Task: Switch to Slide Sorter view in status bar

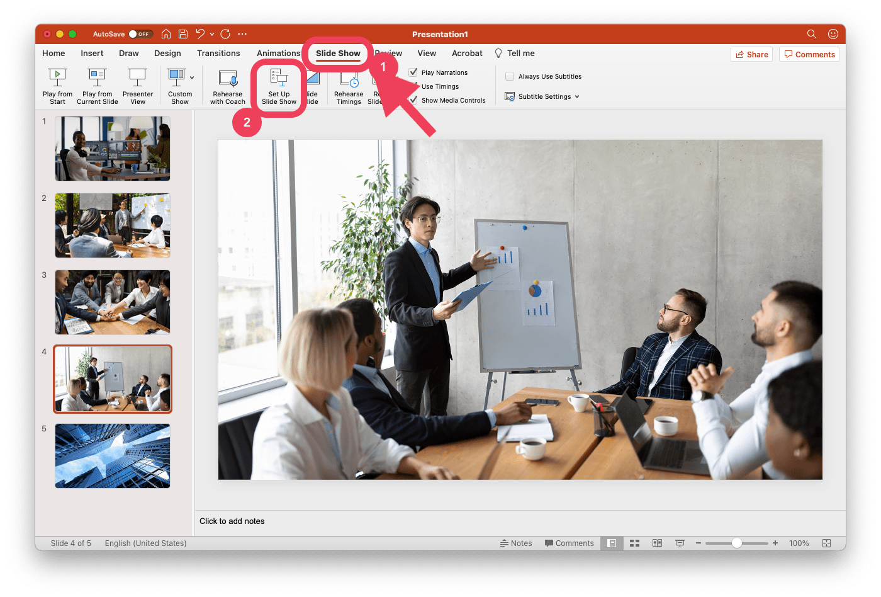Action: click(x=634, y=543)
